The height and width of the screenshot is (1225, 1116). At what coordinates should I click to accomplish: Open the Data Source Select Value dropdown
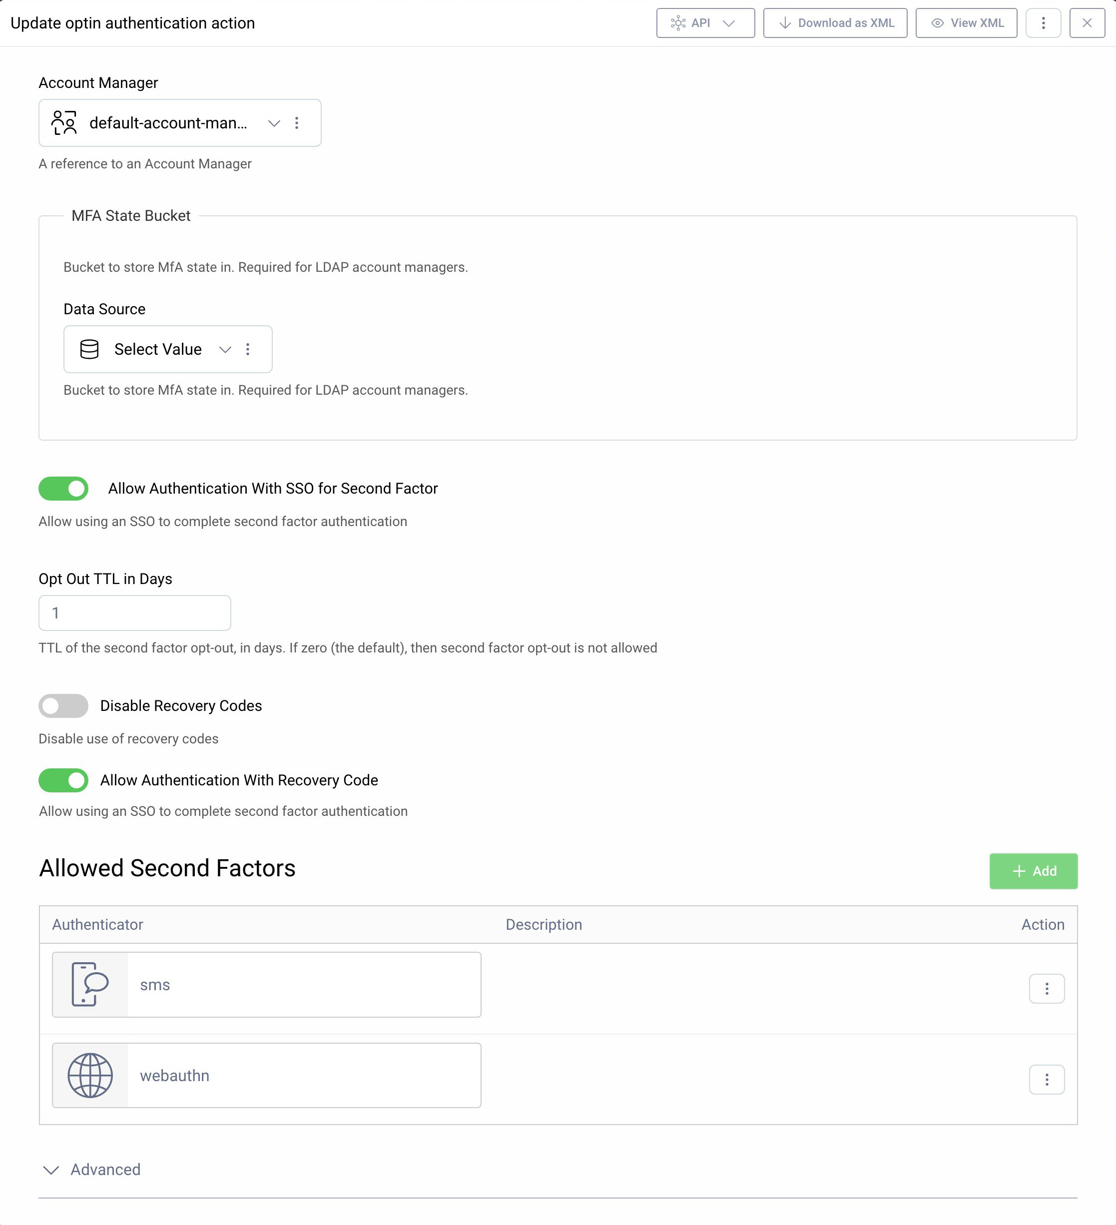224,349
